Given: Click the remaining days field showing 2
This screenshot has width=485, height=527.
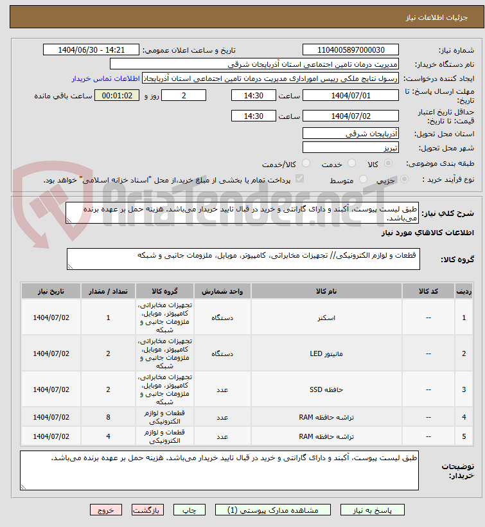Looking at the screenshot, I should click(x=184, y=96).
